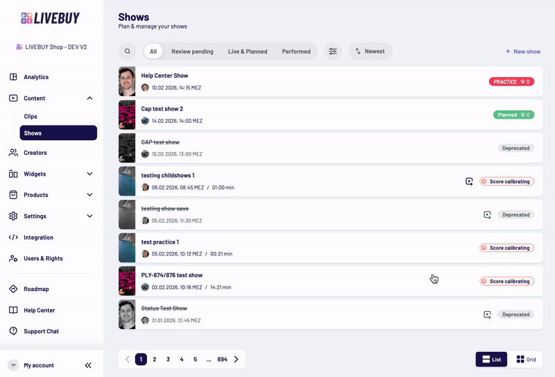This screenshot has width=555, height=377.
Task: Open the filter sliders icon
Action: point(333,51)
